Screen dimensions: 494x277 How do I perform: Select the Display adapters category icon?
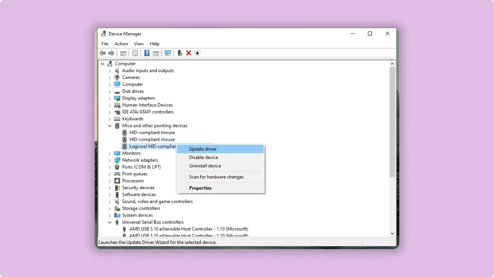[117, 98]
